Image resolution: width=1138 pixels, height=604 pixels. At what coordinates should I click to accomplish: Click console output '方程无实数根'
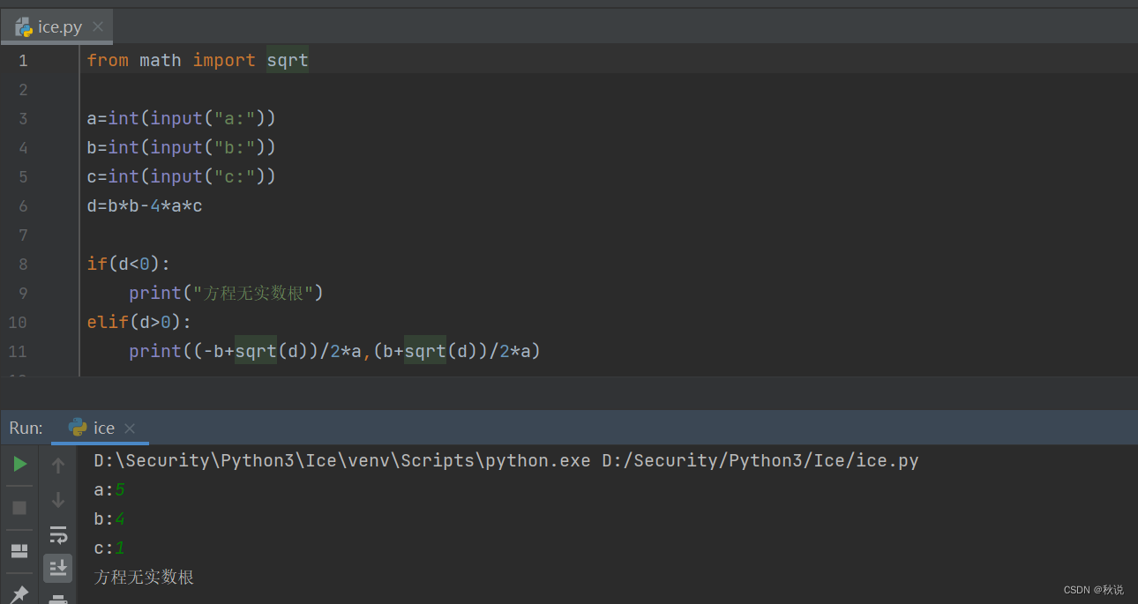144,578
